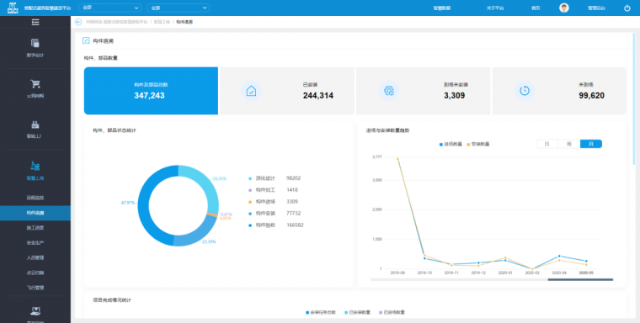640x323 pixels.
Task: Open the first 全部 dropdown in header
Action: tap(109, 8)
